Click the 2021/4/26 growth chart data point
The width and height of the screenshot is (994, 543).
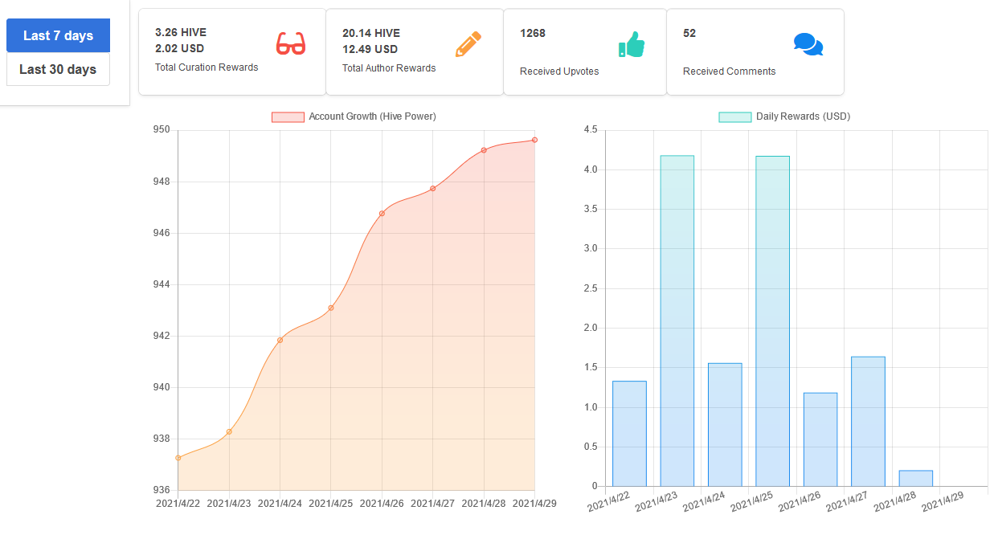382,213
